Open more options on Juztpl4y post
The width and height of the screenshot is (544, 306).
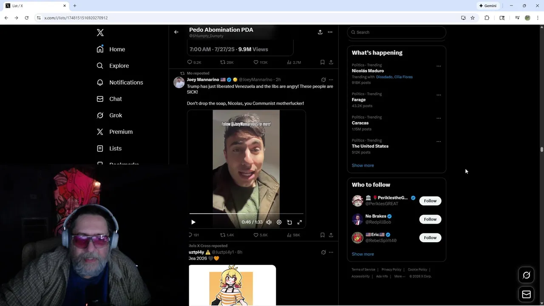(x=331, y=252)
